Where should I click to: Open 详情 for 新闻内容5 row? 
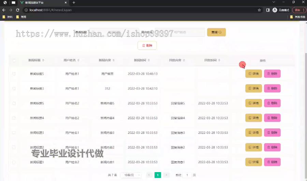253,103
